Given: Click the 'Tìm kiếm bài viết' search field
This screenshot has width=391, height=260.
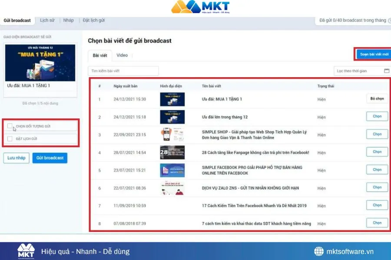Looking at the screenshot, I should (x=123, y=70).
